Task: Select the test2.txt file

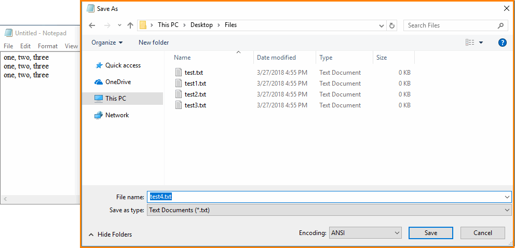Action: click(x=195, y=94)
